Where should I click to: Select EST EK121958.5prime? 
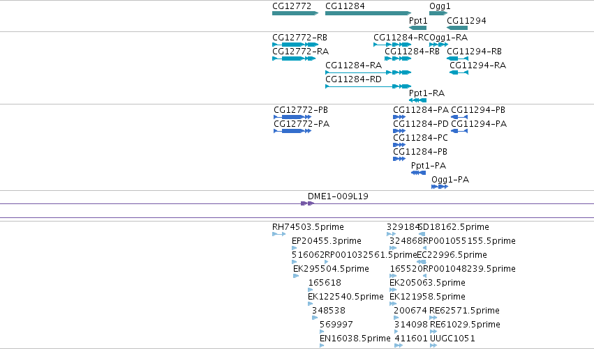pos(393,304)
